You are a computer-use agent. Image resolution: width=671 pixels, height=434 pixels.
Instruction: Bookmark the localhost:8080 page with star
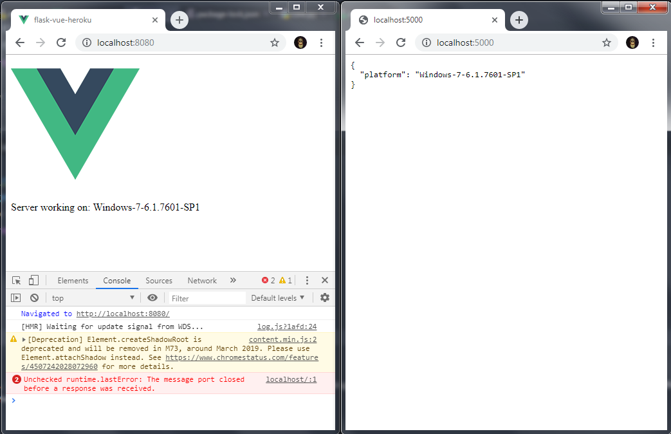274,42
